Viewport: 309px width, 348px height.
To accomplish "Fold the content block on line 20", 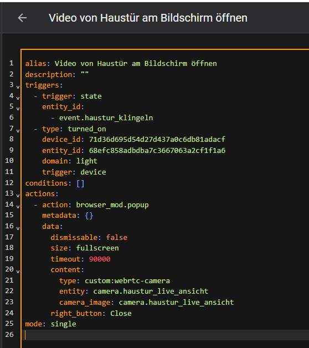I will (x=18, y=272).
